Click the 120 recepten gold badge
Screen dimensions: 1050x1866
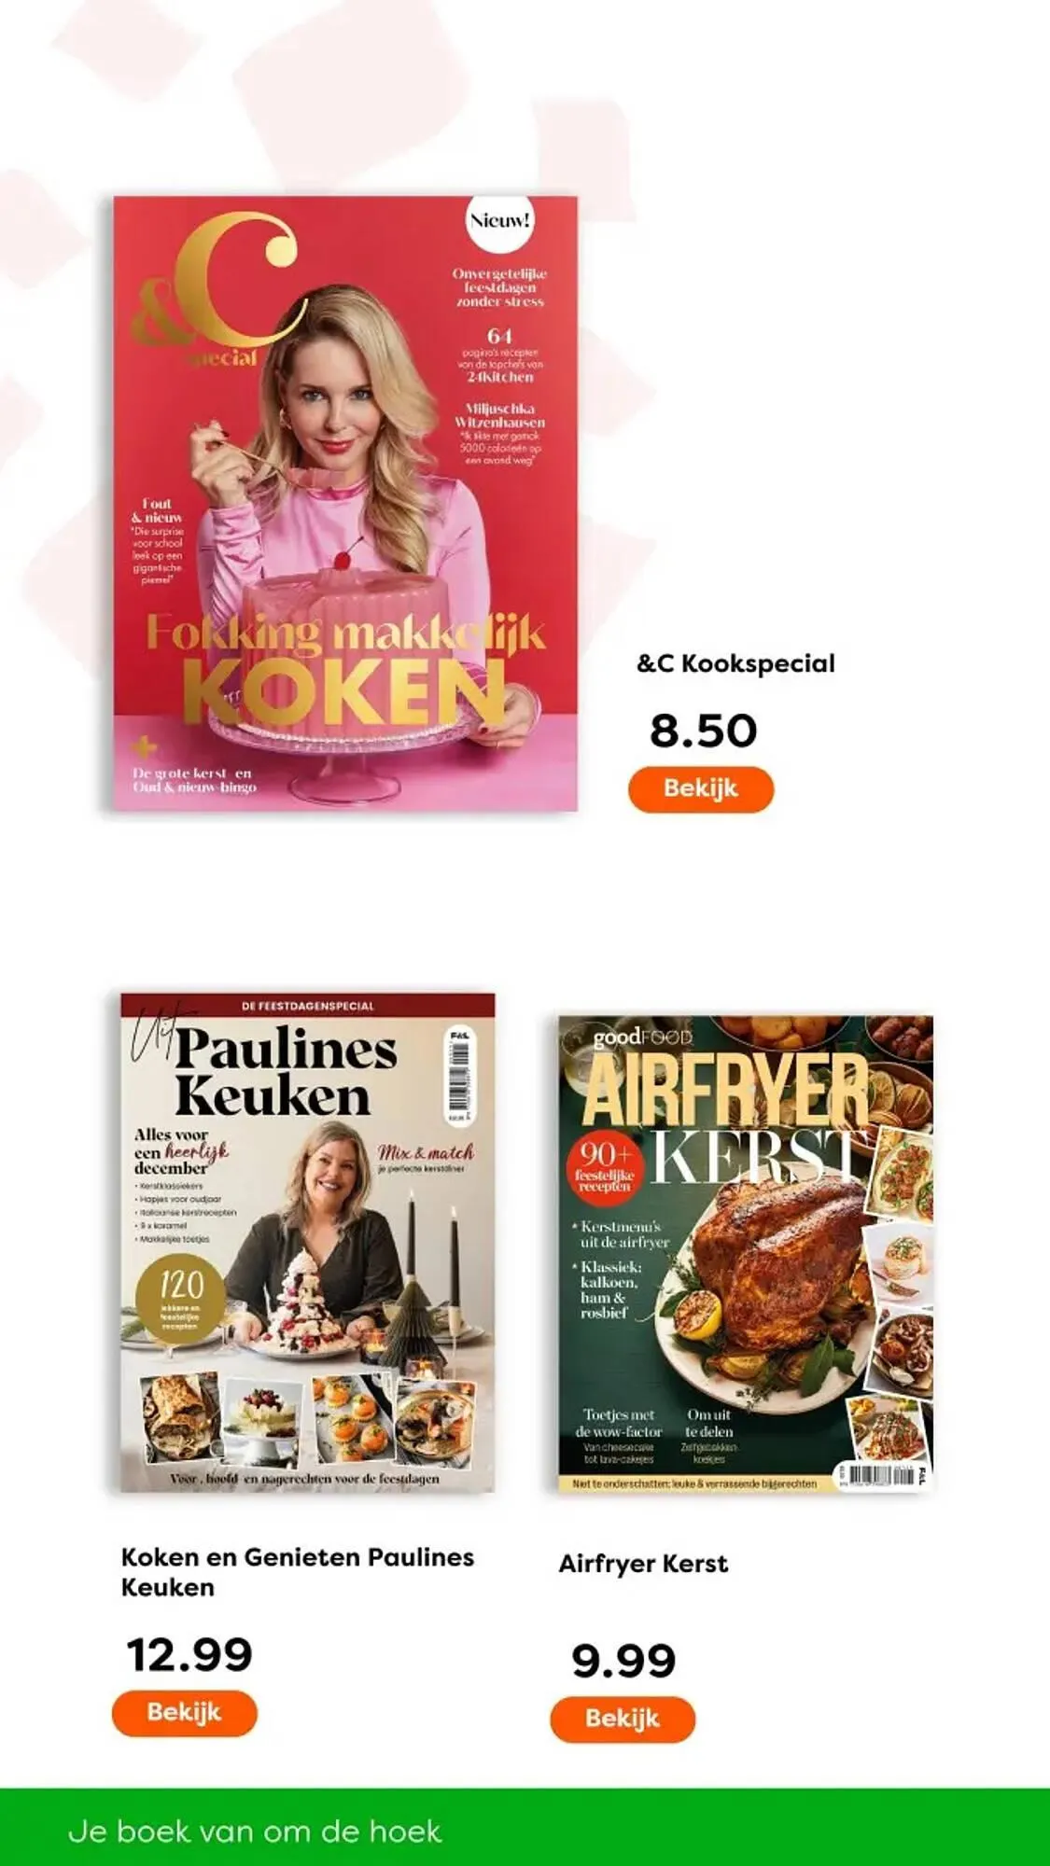181,1297
